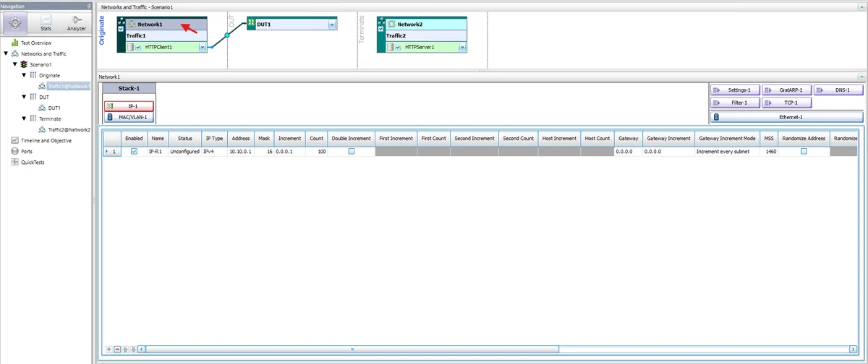
Task: Open the TCP-1 plugin button
Action: pyautogui.click(x=786, y=103)
